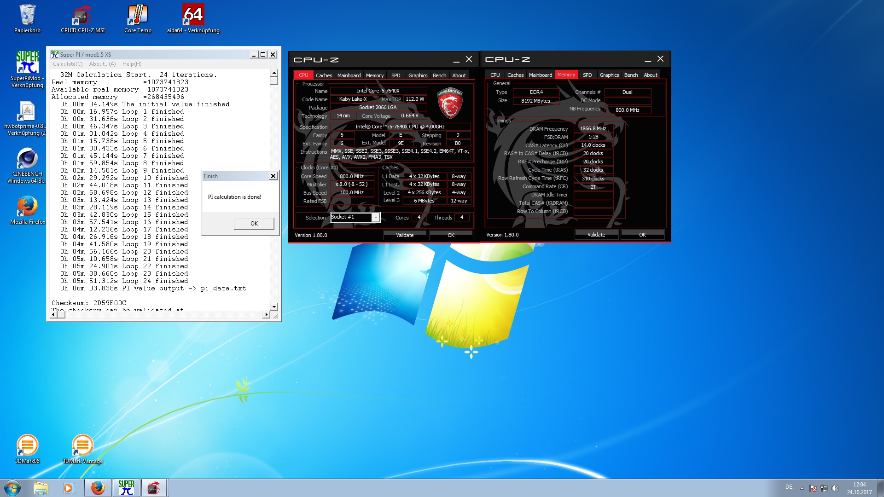The width and height of the screenshot is (884, 497).
Task: Open the 3DMark Vantage desktop shortcut
Action: pyautogui.click(x=82, y=449)
